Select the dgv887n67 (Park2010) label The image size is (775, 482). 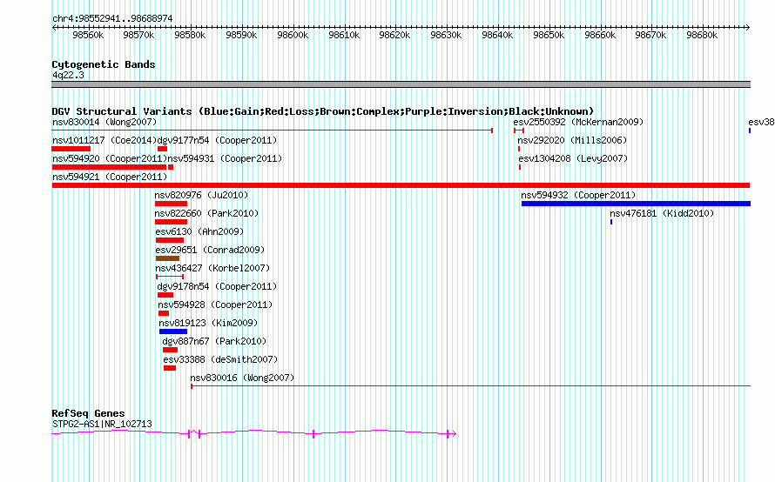pos(214,341)
